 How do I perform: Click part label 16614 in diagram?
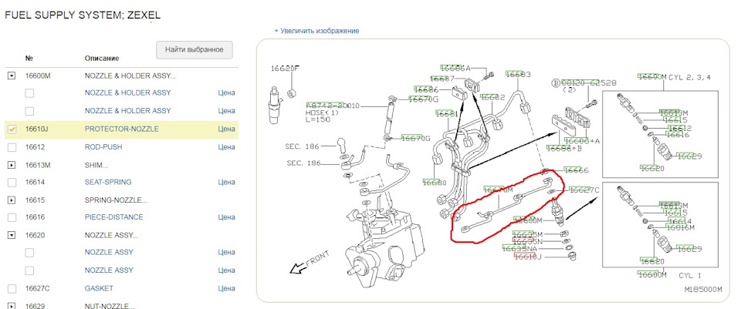[681, 221]
